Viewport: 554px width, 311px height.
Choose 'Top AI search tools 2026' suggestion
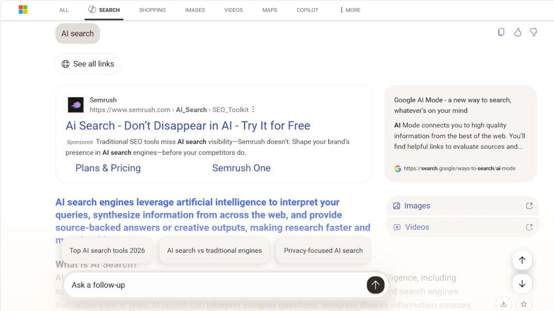107,250
